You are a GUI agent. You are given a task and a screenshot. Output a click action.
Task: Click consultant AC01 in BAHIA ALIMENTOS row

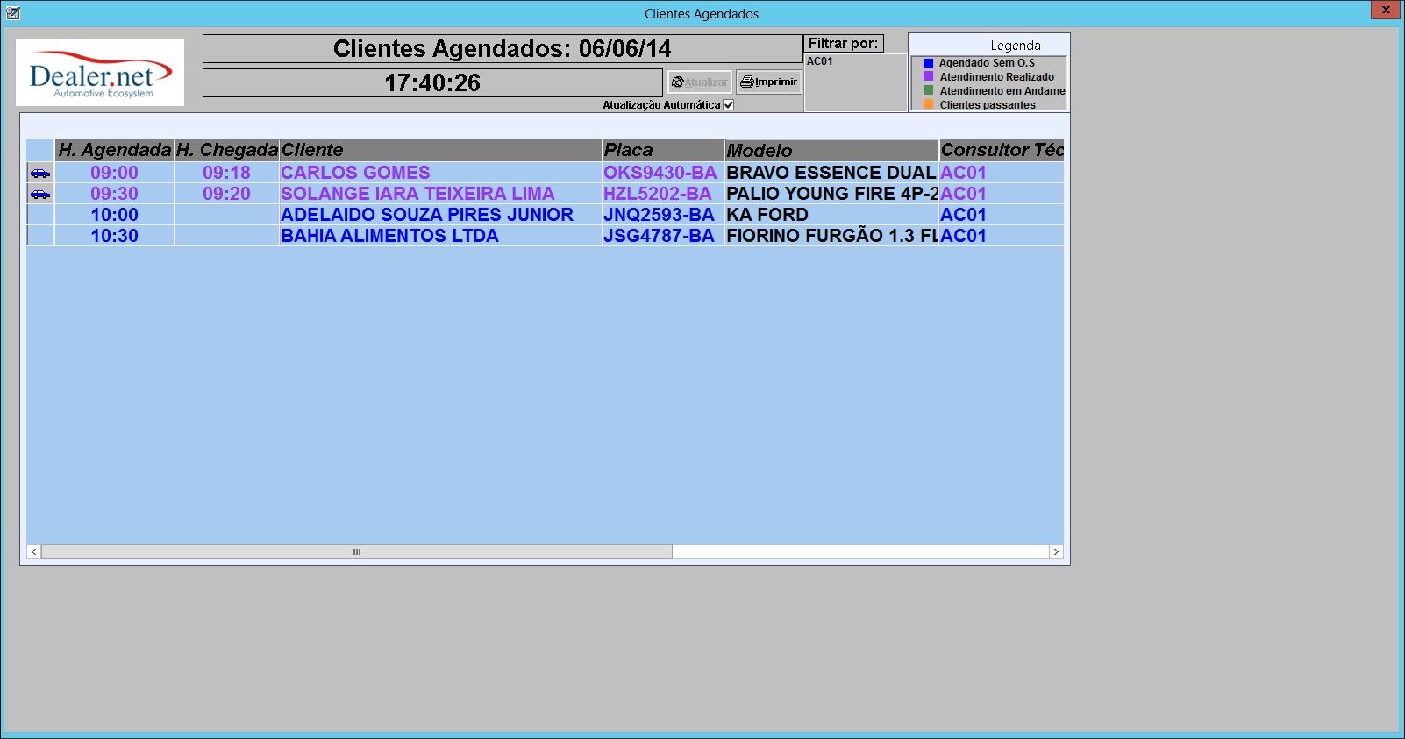(x=964, y=236)
